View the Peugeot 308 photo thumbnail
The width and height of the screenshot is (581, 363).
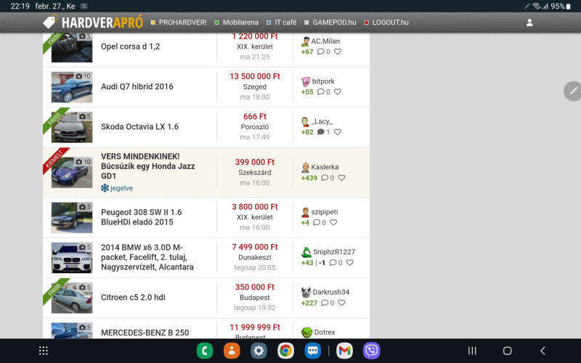click(72, 217)
